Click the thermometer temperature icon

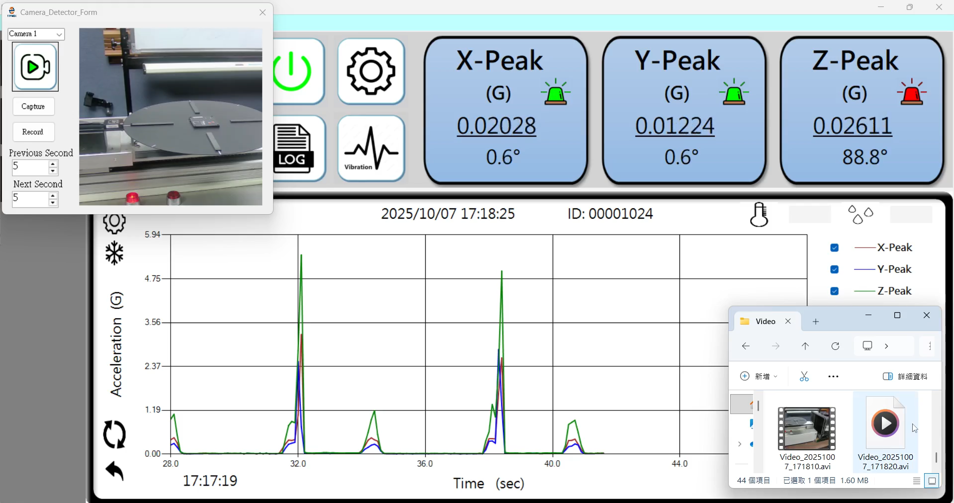tap(759, 215)
